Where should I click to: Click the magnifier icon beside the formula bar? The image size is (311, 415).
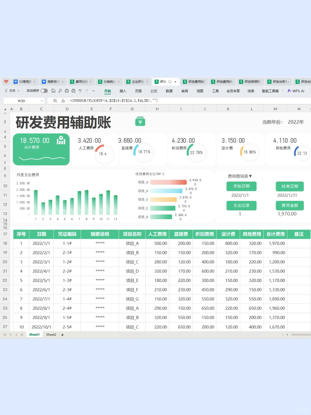55,101
